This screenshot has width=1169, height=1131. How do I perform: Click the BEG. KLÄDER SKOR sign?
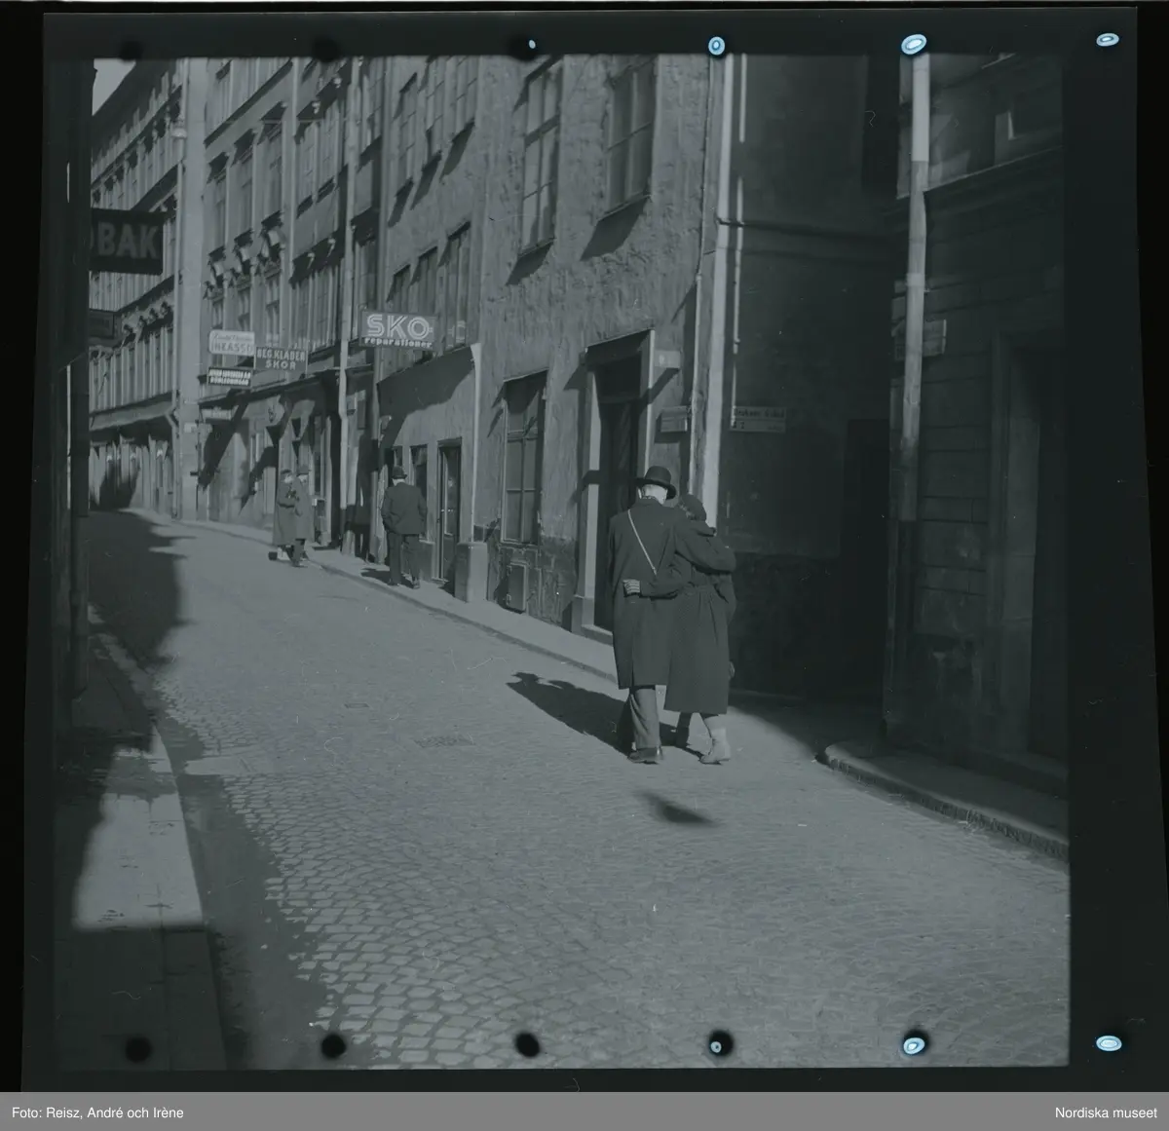[281, 359]
